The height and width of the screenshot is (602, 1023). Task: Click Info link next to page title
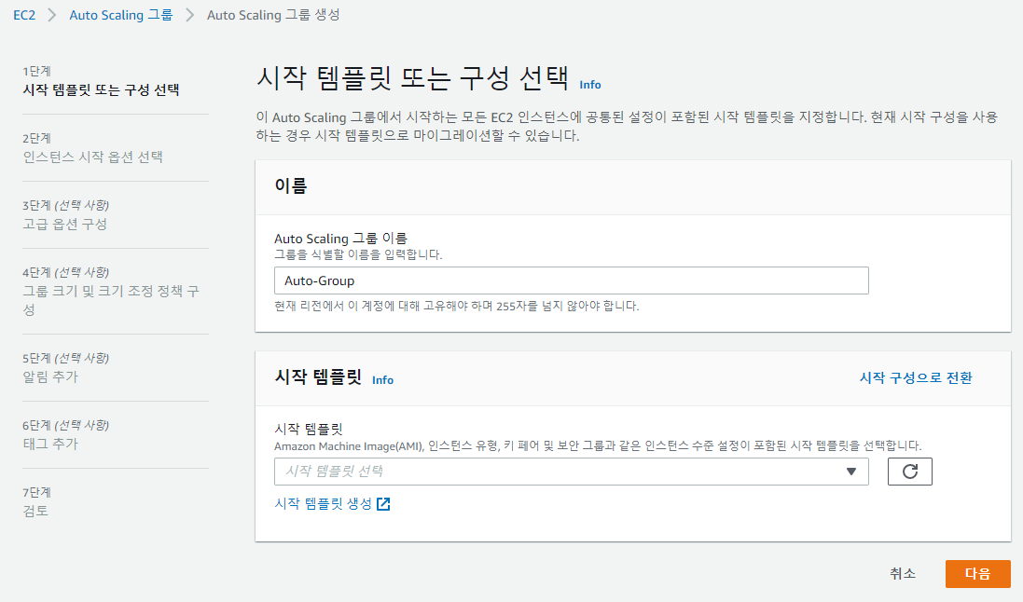coord(589,85)
